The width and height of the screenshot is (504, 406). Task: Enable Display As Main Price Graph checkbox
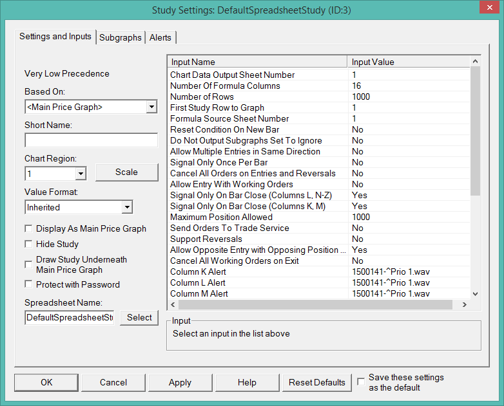pyautogui.click(x=28, y=228)
